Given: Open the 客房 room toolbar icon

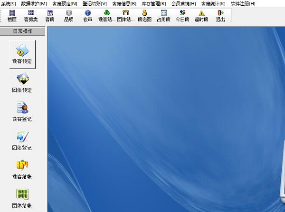Looking at the screenshot, I should (x=50, y=16).
